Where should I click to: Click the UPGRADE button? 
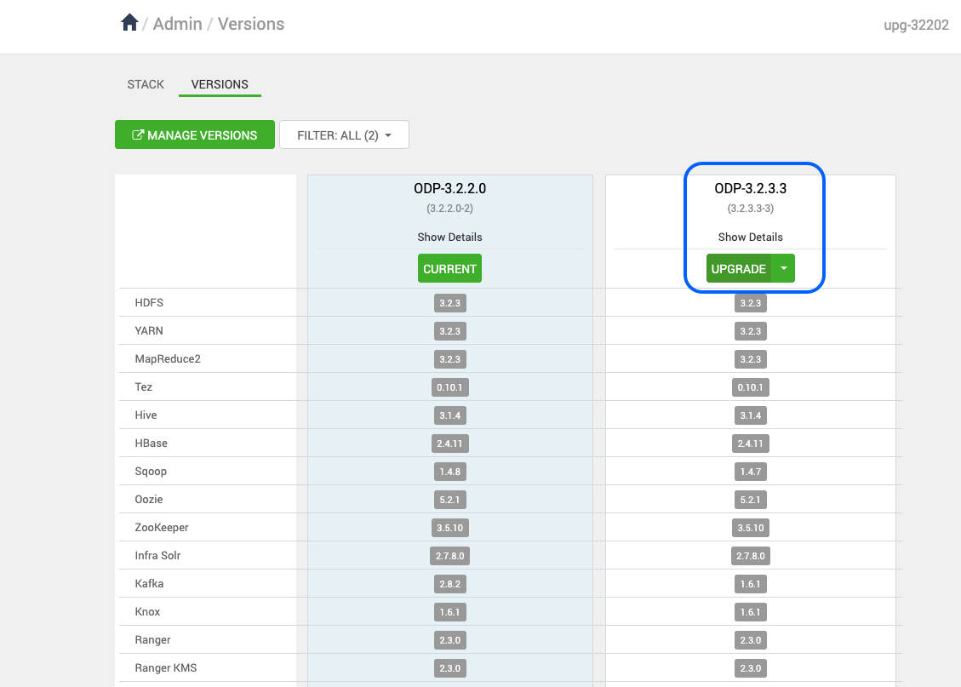click(739, 268)
